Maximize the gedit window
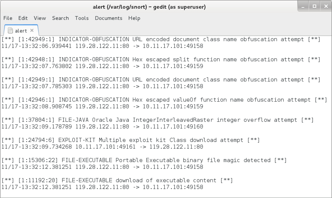Viewport: 332px width, 198px height. 314,6
